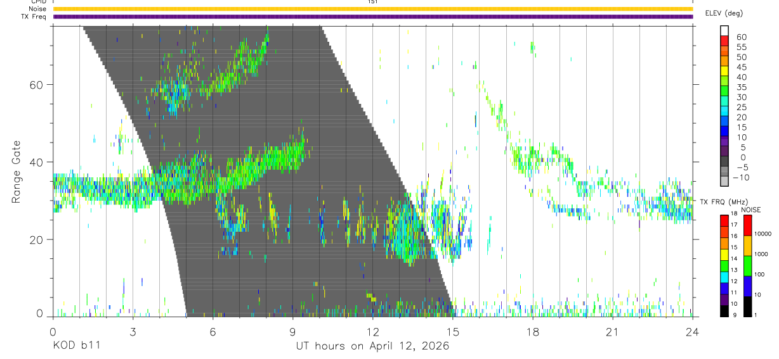Screen dimensions: 779x359
Task: Click range gate tick label '40'
Action: click(36, 162)
